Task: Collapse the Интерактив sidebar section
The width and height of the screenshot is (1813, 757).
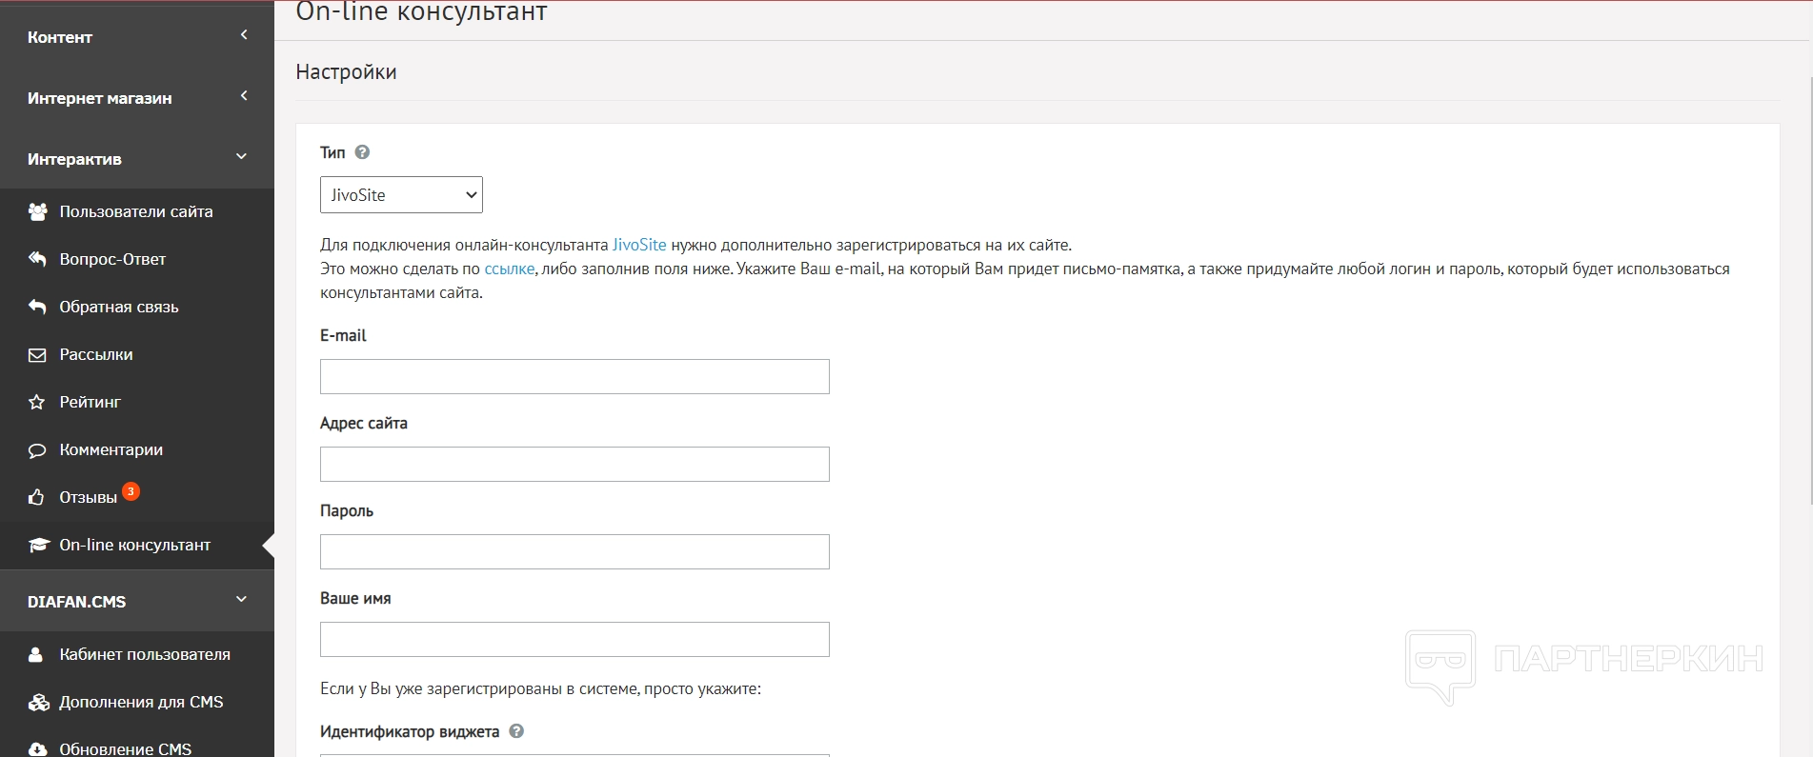Action: pyautogui.click(x=137, y=159)
